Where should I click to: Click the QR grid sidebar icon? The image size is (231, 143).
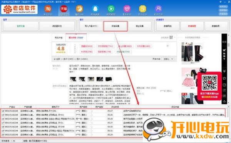(x=224, y=96)
